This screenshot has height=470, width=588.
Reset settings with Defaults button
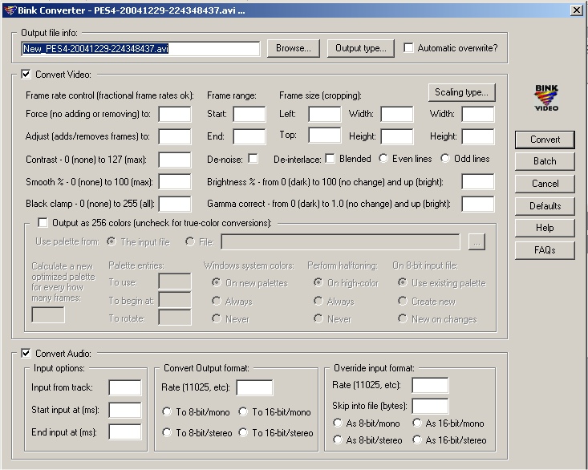click(545, 206)
